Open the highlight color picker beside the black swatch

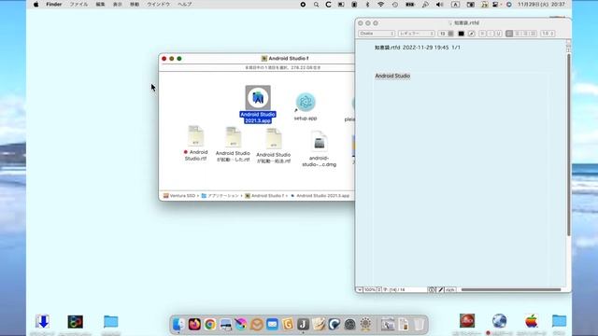point(472,34)
